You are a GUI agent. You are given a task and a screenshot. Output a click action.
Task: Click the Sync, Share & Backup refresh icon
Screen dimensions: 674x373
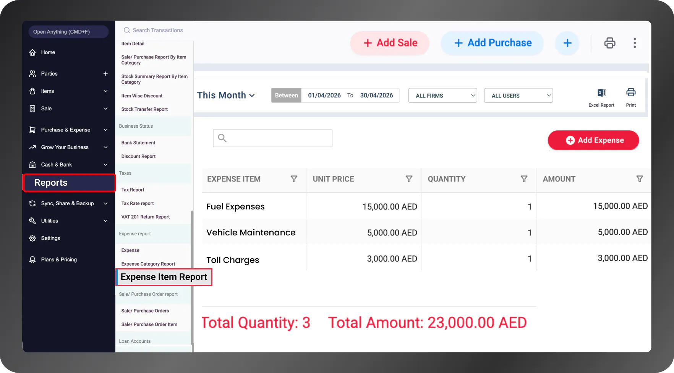32,203
